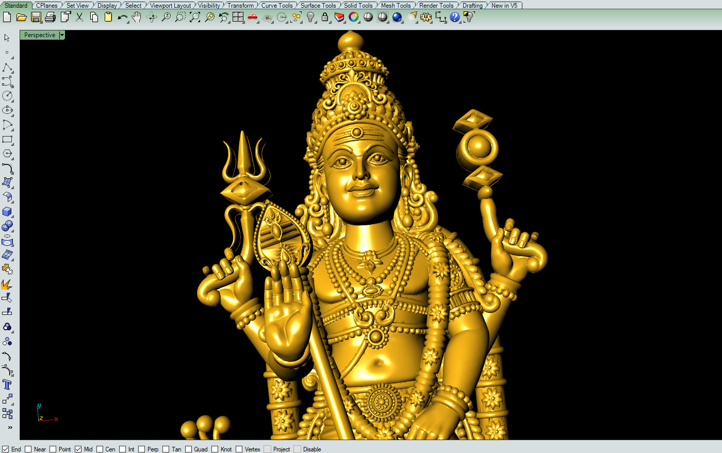Save the model with the floppy icon
The image size is (722, 453).
tap(36, 17)
